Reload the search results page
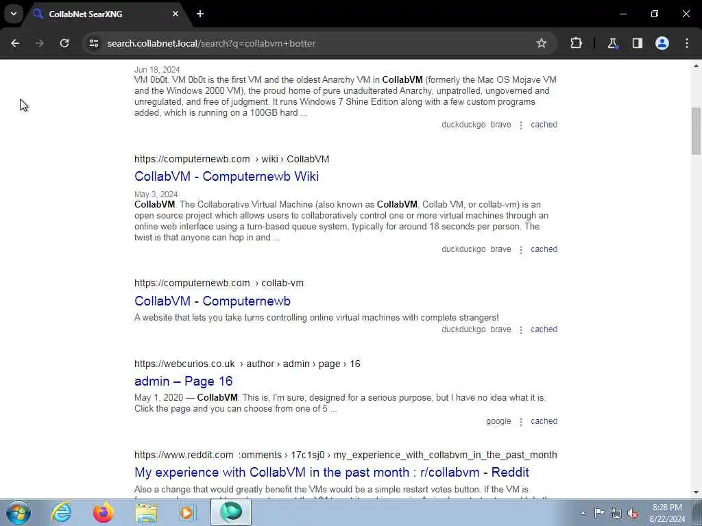 pyautogui.click(x=64, y=43)
